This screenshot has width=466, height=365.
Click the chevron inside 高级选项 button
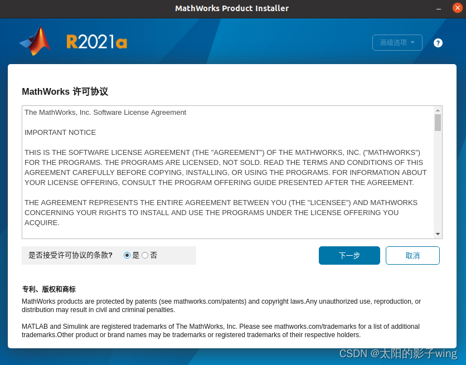[412, 42]
